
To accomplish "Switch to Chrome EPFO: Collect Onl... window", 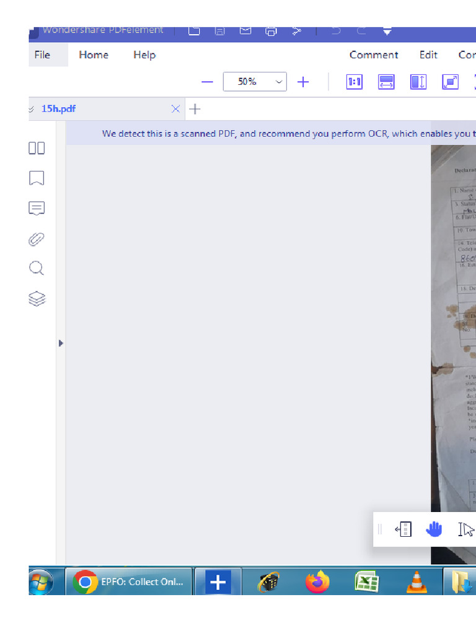I will coord(129,581).
